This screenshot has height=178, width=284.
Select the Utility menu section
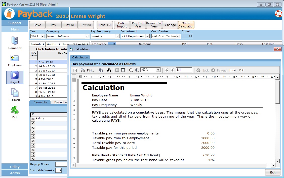pyautogui.click(x=15, y=167)
